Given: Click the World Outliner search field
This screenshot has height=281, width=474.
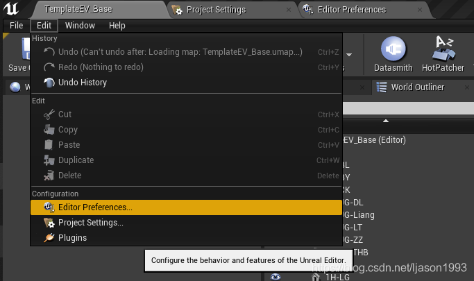Looking at the screenshot, I should click(x=408, y=108).
